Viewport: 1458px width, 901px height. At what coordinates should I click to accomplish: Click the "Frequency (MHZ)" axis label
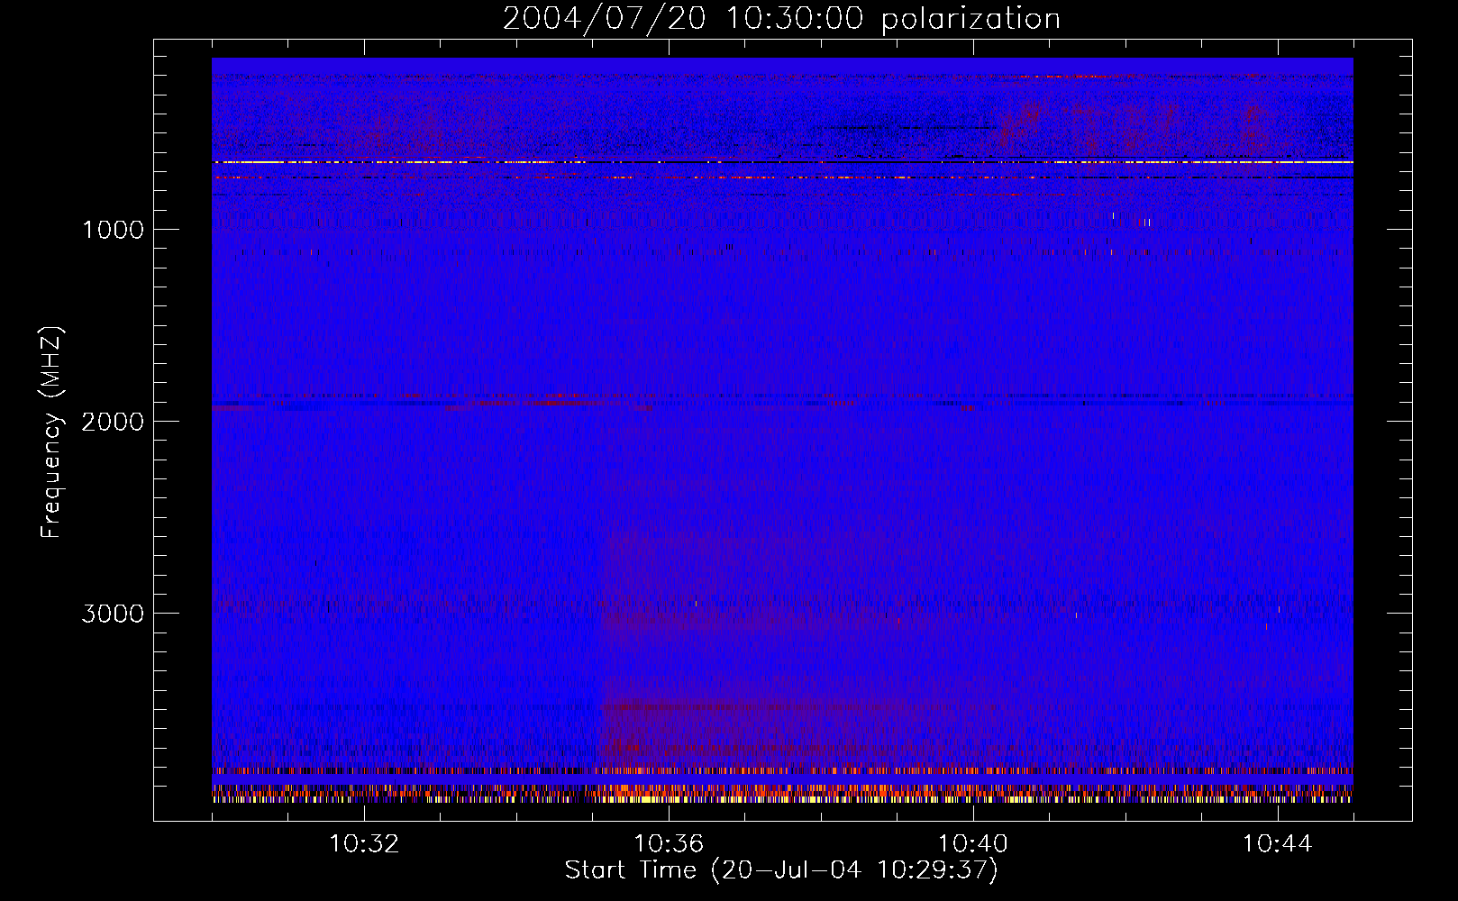[x=52, y=432]
